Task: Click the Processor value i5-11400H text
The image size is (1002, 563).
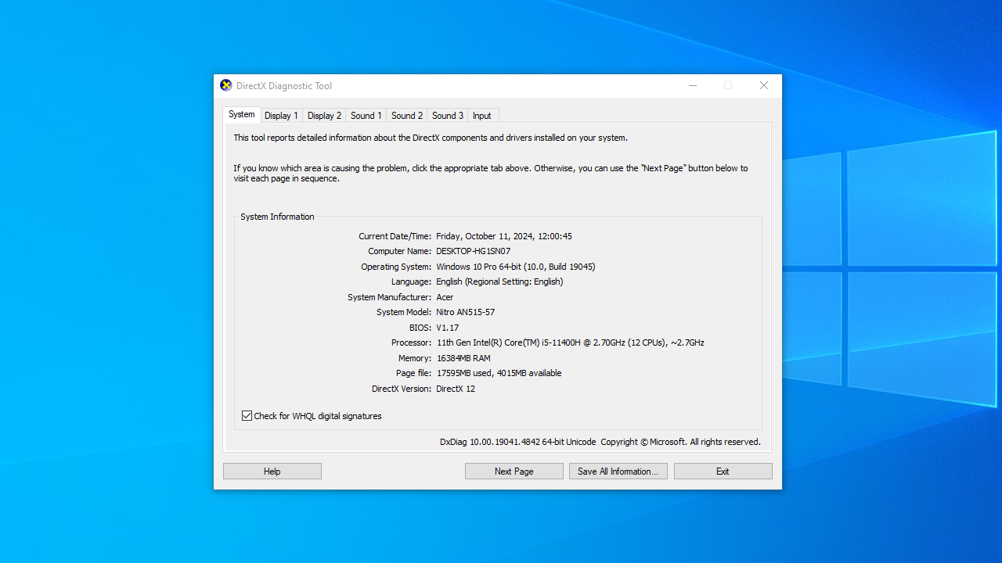Action: pyautogui.click(x=570, y=342)
